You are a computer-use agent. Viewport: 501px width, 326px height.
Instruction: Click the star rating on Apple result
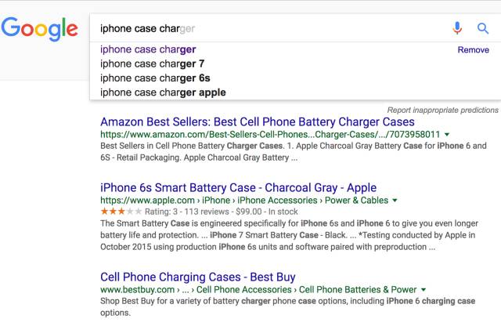[x=121, y=212]
